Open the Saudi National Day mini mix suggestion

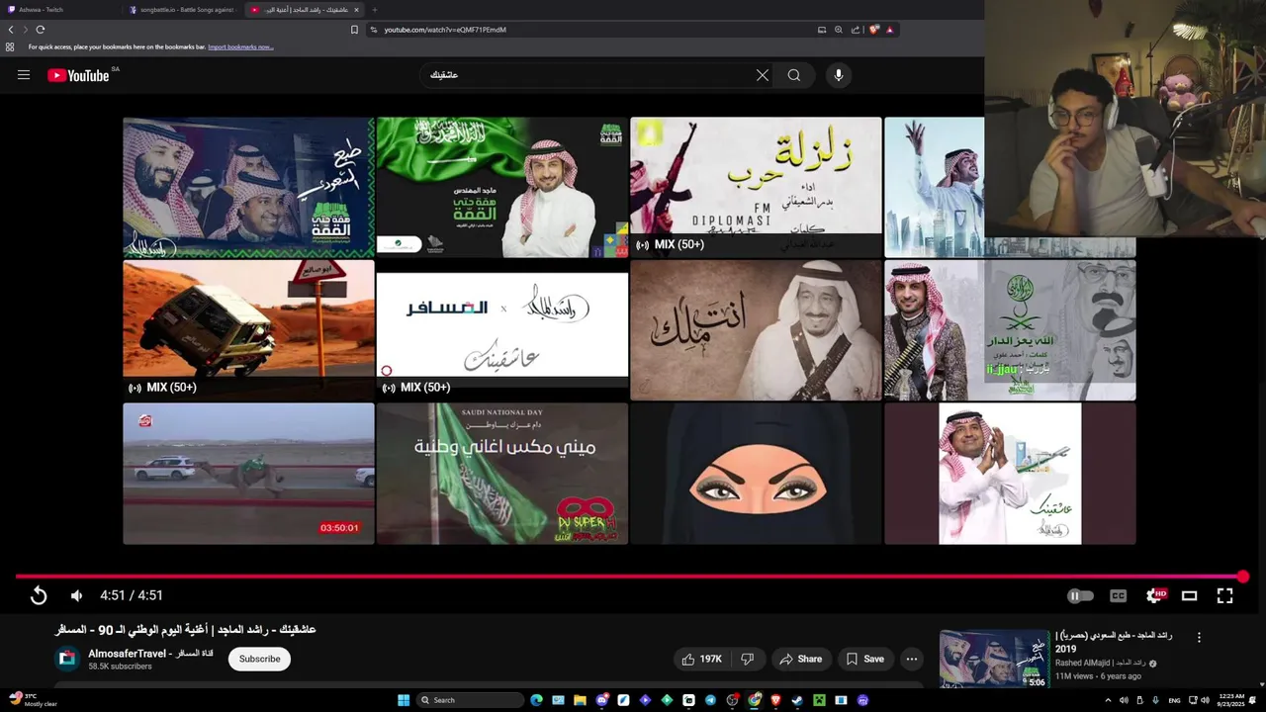(x=501, y=474)
